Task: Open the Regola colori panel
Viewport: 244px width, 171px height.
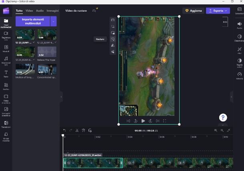Action: 240,63
